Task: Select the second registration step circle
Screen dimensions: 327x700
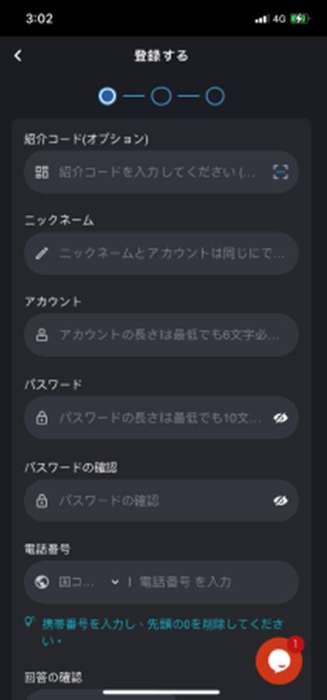Action: (161, 96)
